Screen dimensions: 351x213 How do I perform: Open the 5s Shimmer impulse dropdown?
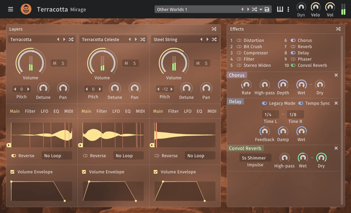(x=255, y=158)
